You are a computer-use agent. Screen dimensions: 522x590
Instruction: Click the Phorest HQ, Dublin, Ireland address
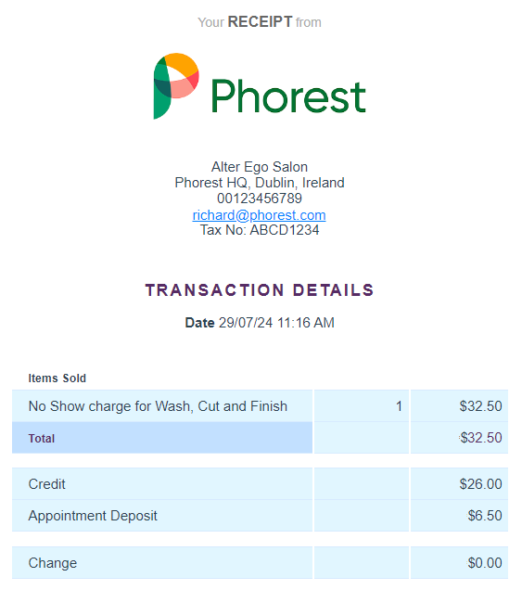pos(260,183)
